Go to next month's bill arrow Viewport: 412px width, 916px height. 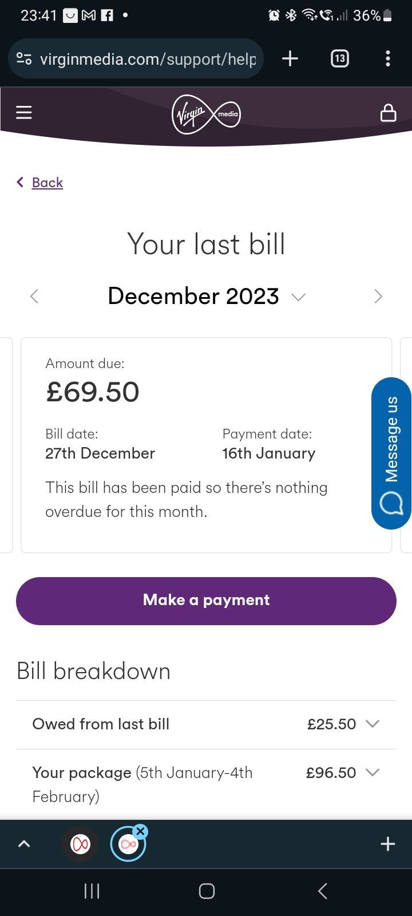click(x=378, y=296)
